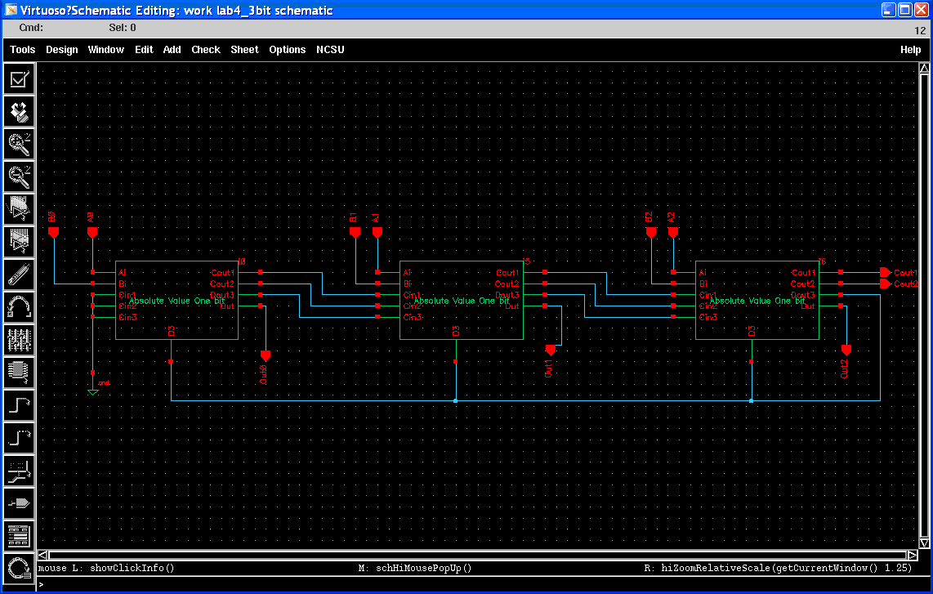Click the vertical scrollbar up arrow
Screen dimensions: 933x594
[x=924, y=69]
